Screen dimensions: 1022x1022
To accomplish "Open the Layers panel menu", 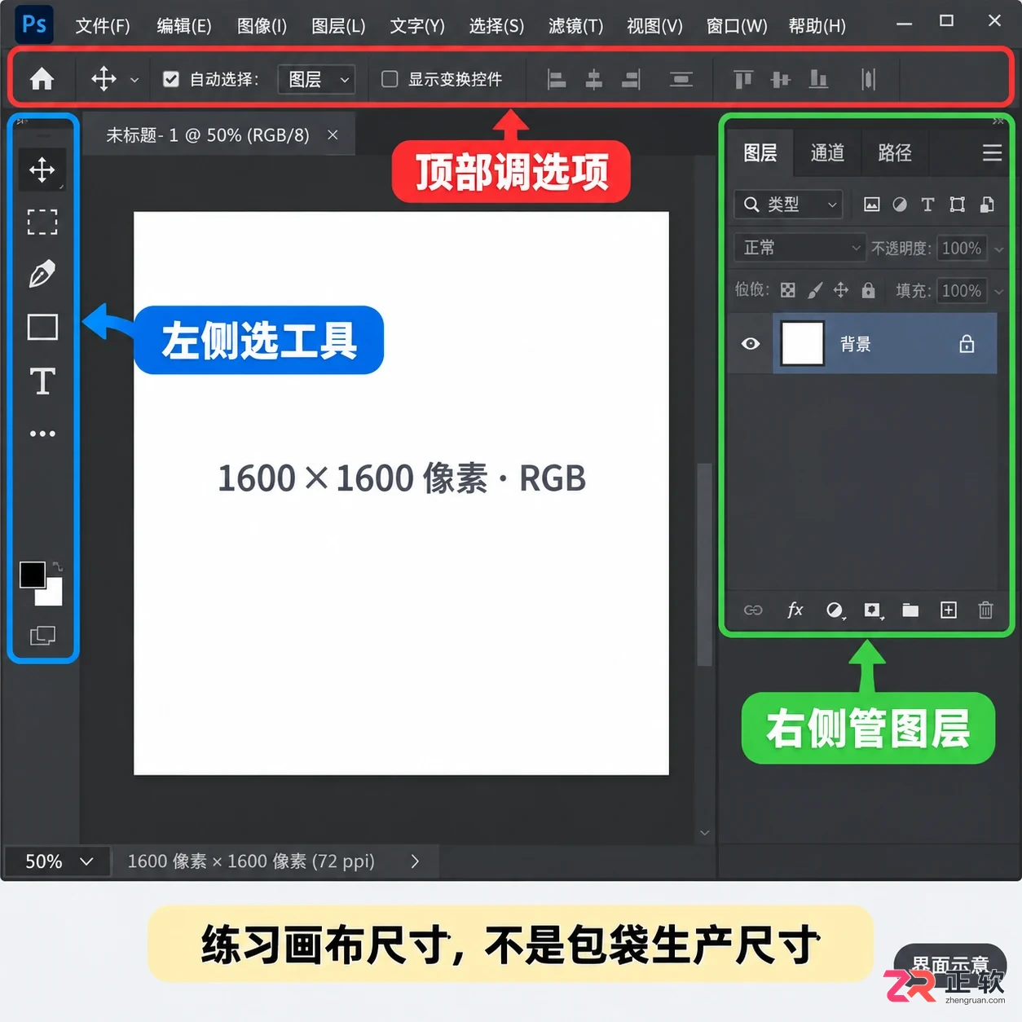I will pyautogui.click(x=992, y=153).
